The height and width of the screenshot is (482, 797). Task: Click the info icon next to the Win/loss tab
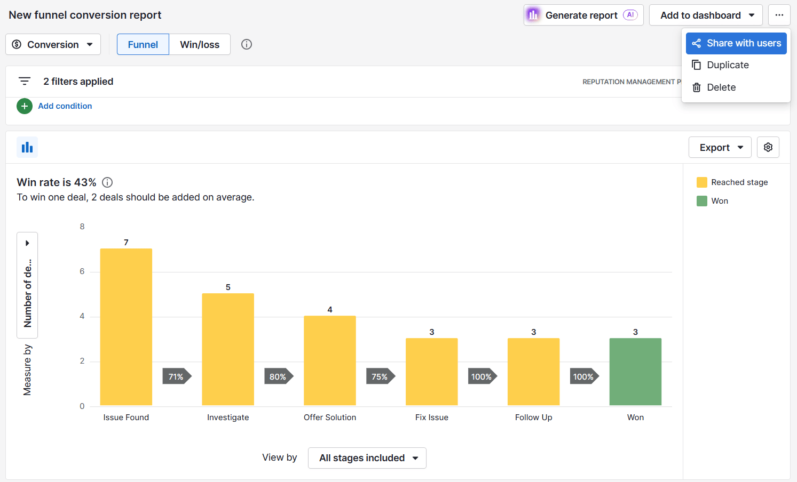[246, 44]
